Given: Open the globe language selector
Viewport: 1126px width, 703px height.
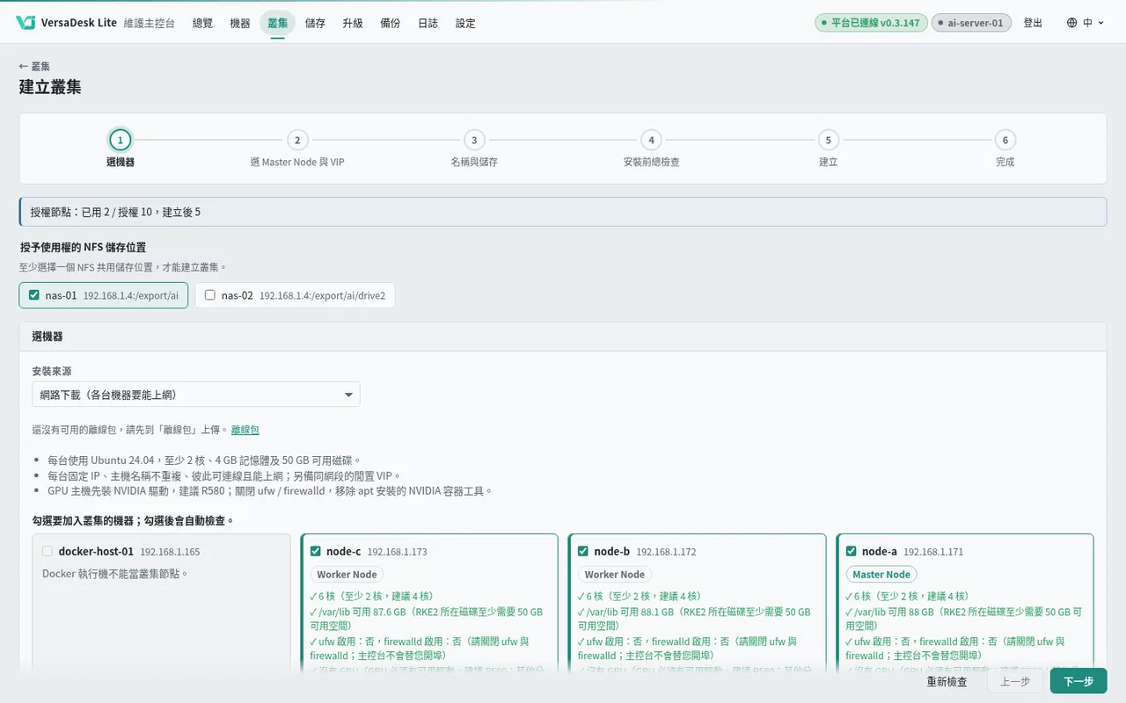Looking at the screenshot, I should [x=1071, y=23].
